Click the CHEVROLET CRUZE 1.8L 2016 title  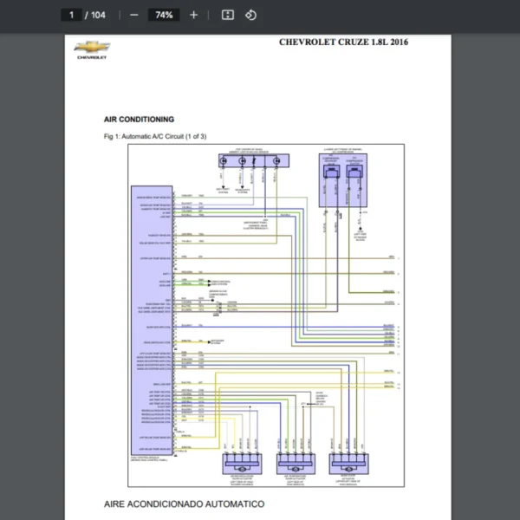click(x=343, y=42)
